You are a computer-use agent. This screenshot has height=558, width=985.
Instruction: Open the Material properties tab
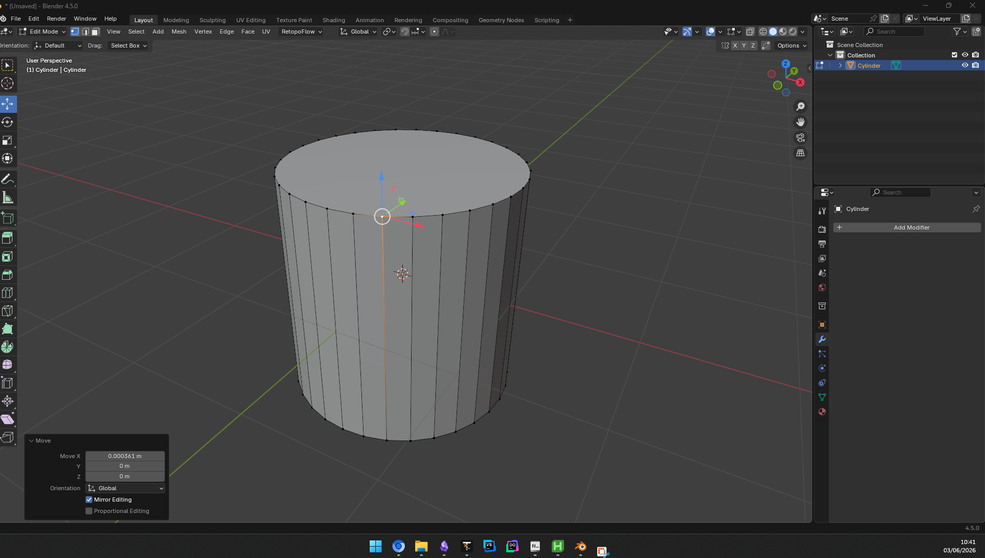click(x=822, y=412)
